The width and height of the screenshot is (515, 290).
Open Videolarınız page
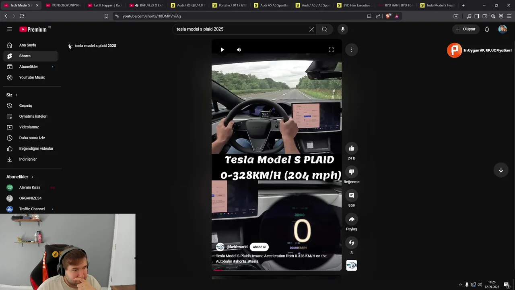(31, 127)
